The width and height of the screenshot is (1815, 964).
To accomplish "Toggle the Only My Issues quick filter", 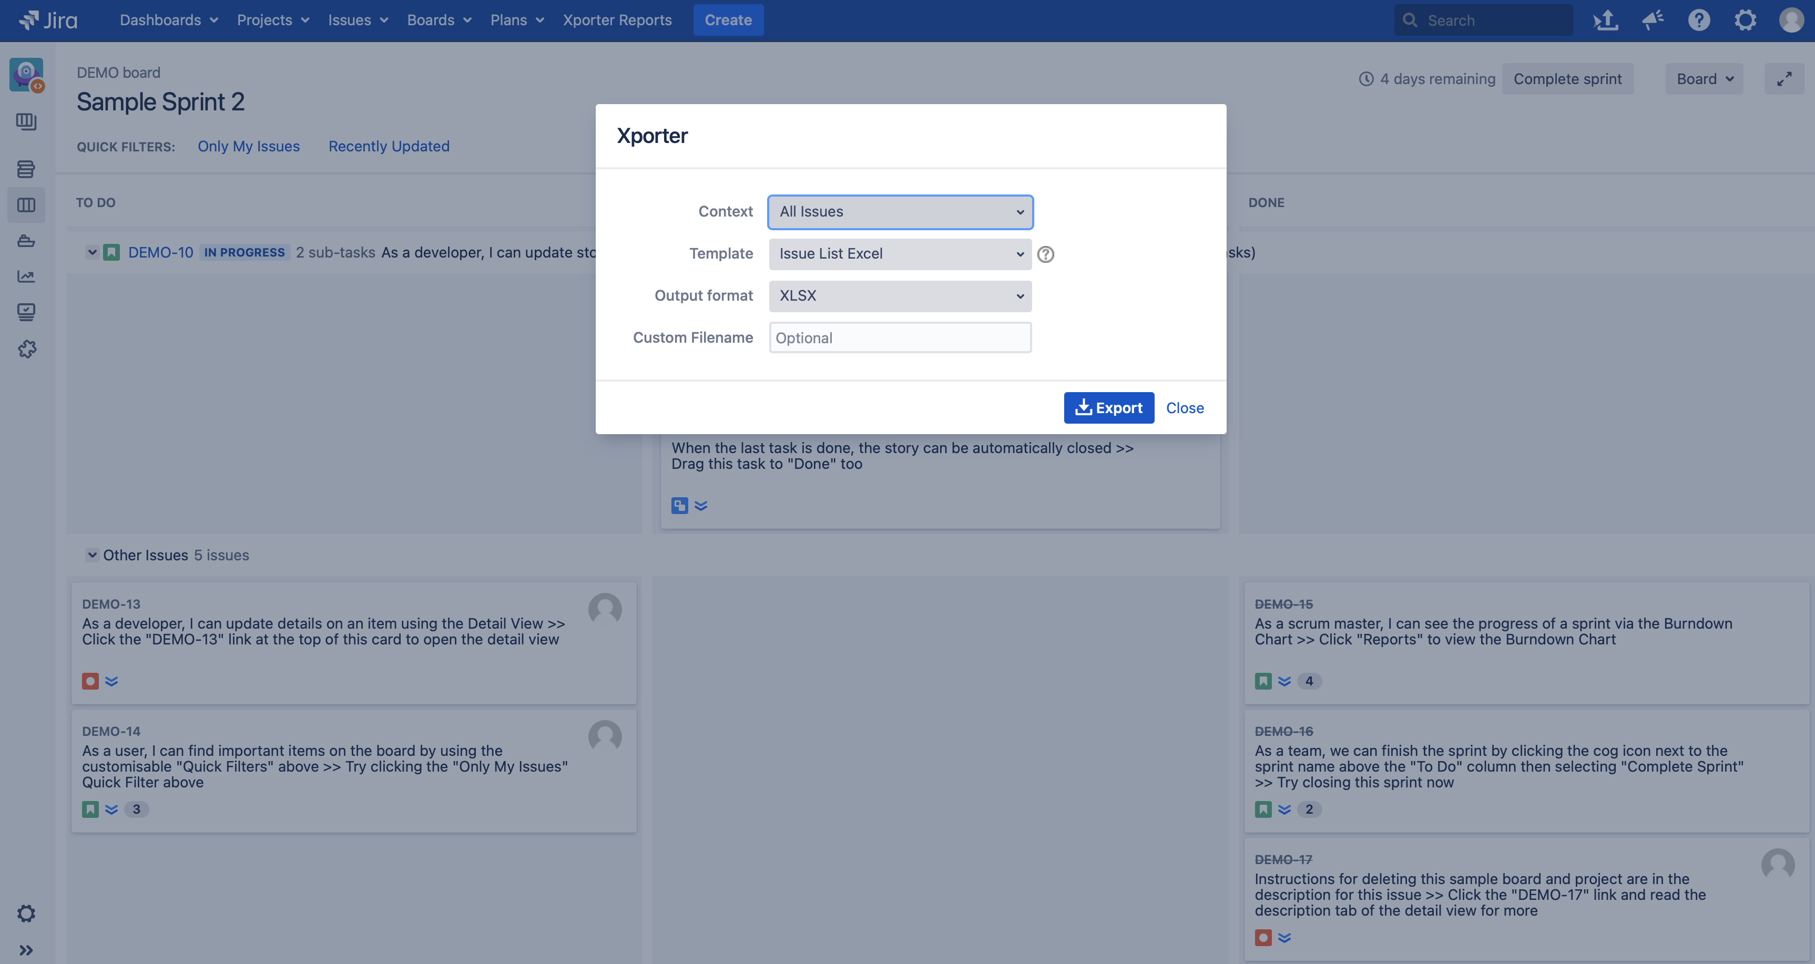I will (x=248, y=147).
